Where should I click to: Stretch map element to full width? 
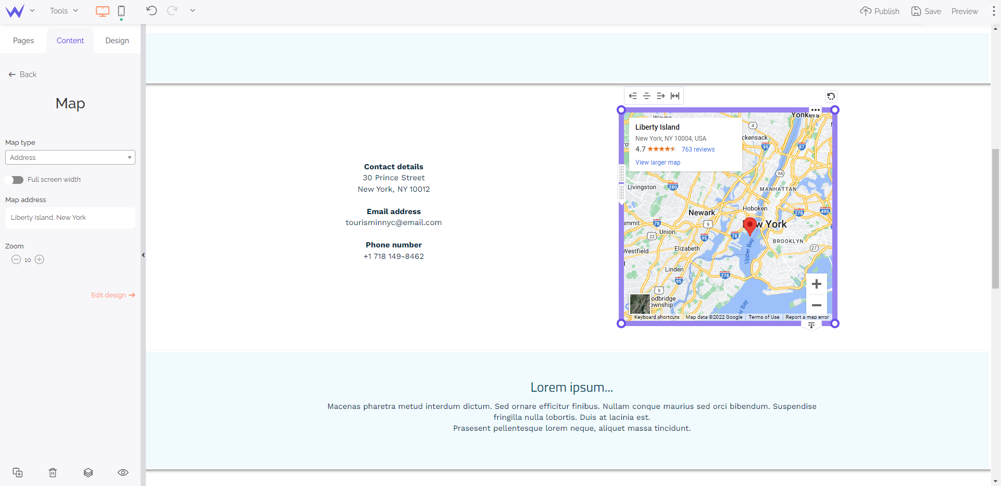coord(675,96)
